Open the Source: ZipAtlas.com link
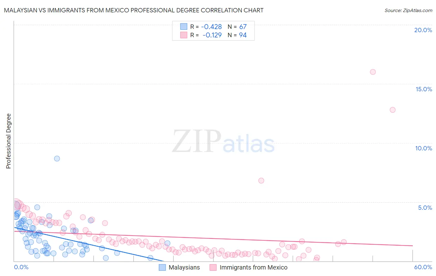The height and width of the screenshot is (276, 436). click(408, 10)
